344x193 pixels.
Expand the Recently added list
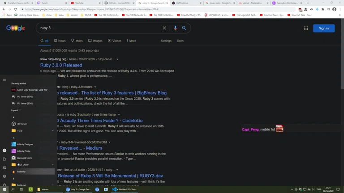tap(16, 110)
